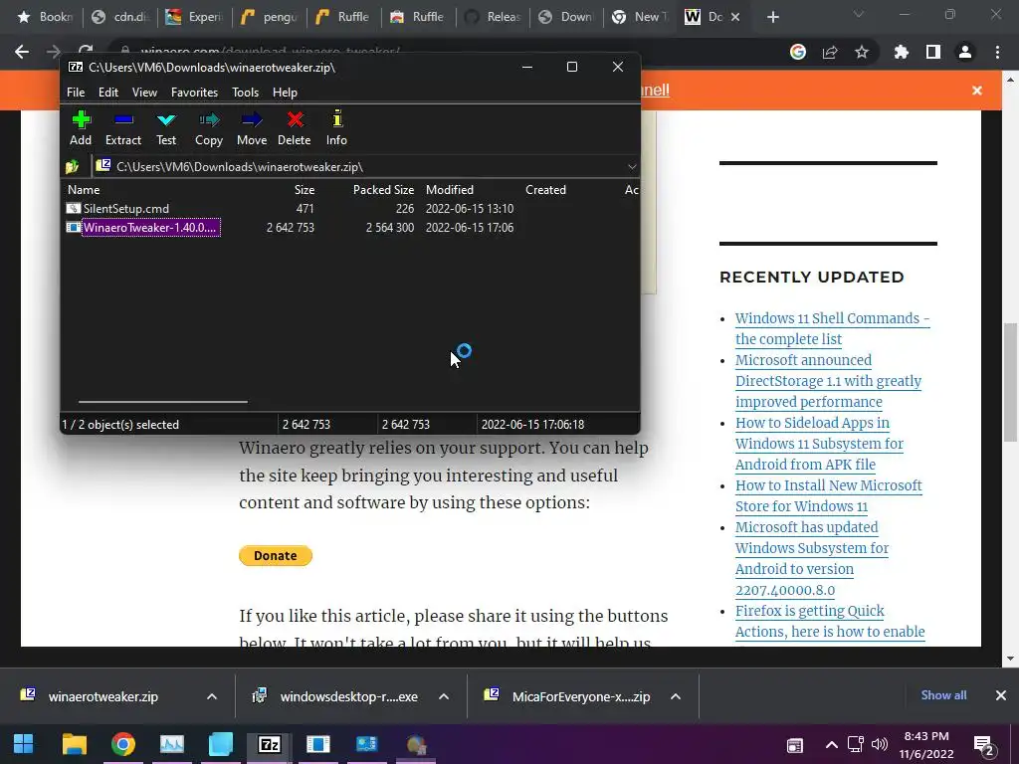Sort by the Modified column header
The width and height of the screenshot is (1019, 764).
(450, 190)
